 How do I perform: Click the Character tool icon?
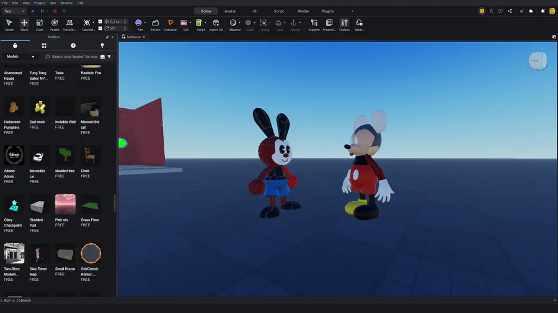tap(170, 23)
